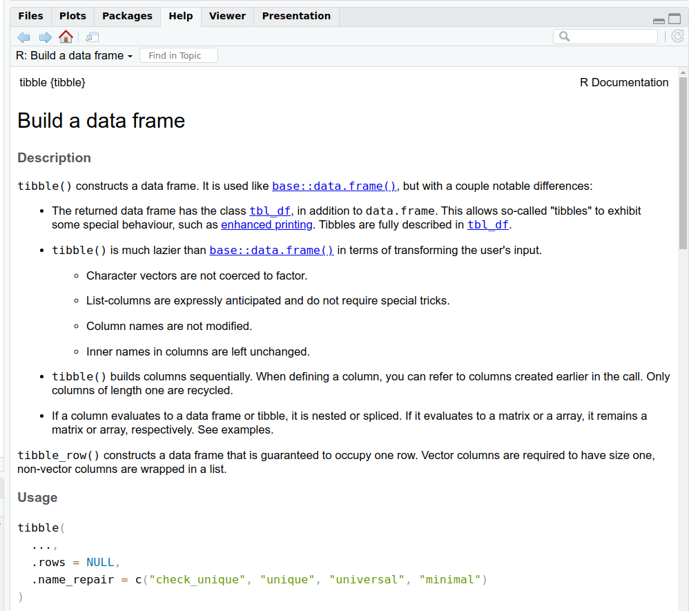689x611 pixels.
Task: Go back to previous help topic
Action: point(23,37)
